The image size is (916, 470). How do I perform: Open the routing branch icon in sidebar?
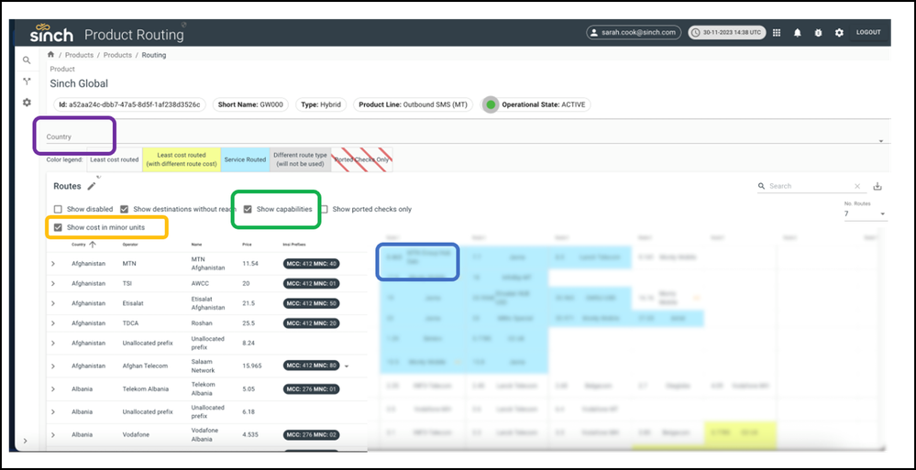(27, 82)
